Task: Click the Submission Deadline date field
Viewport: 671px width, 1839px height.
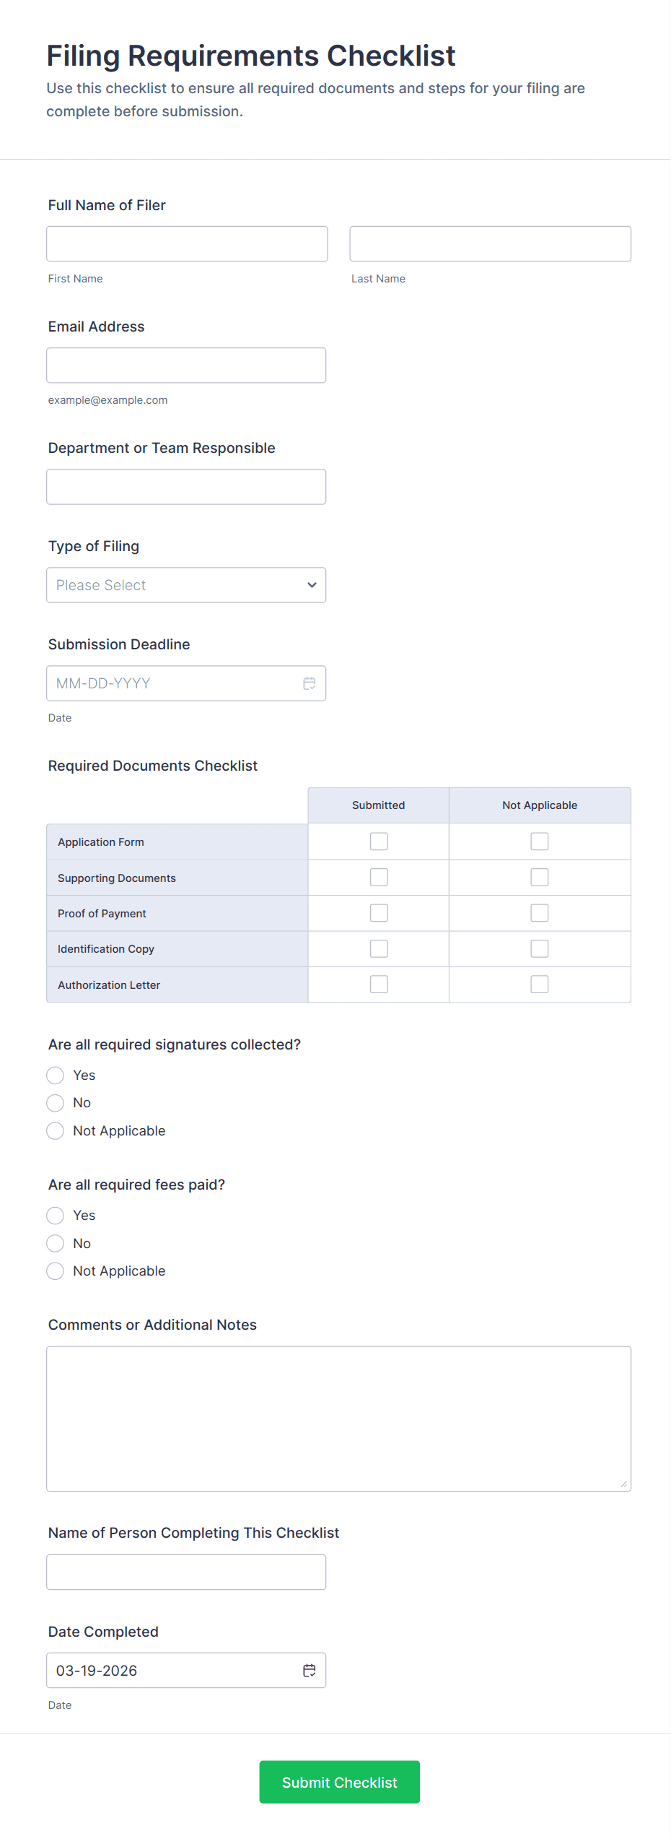Action: [173, 683]
